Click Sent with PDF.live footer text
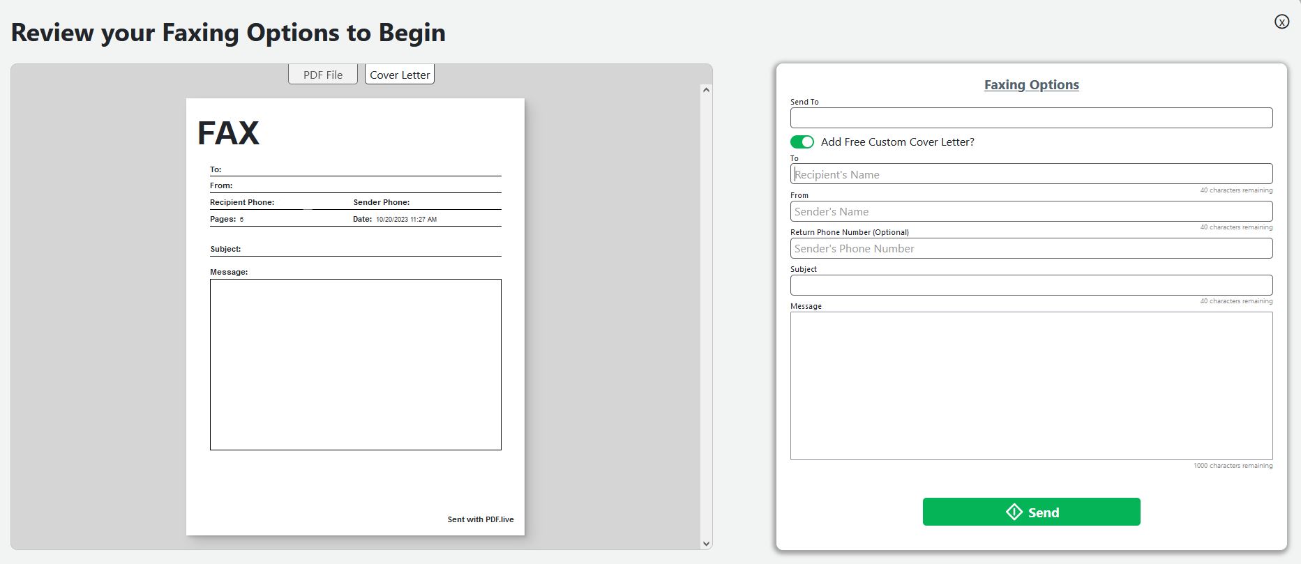Screen dimensions: 1301x564 point(481,519)
